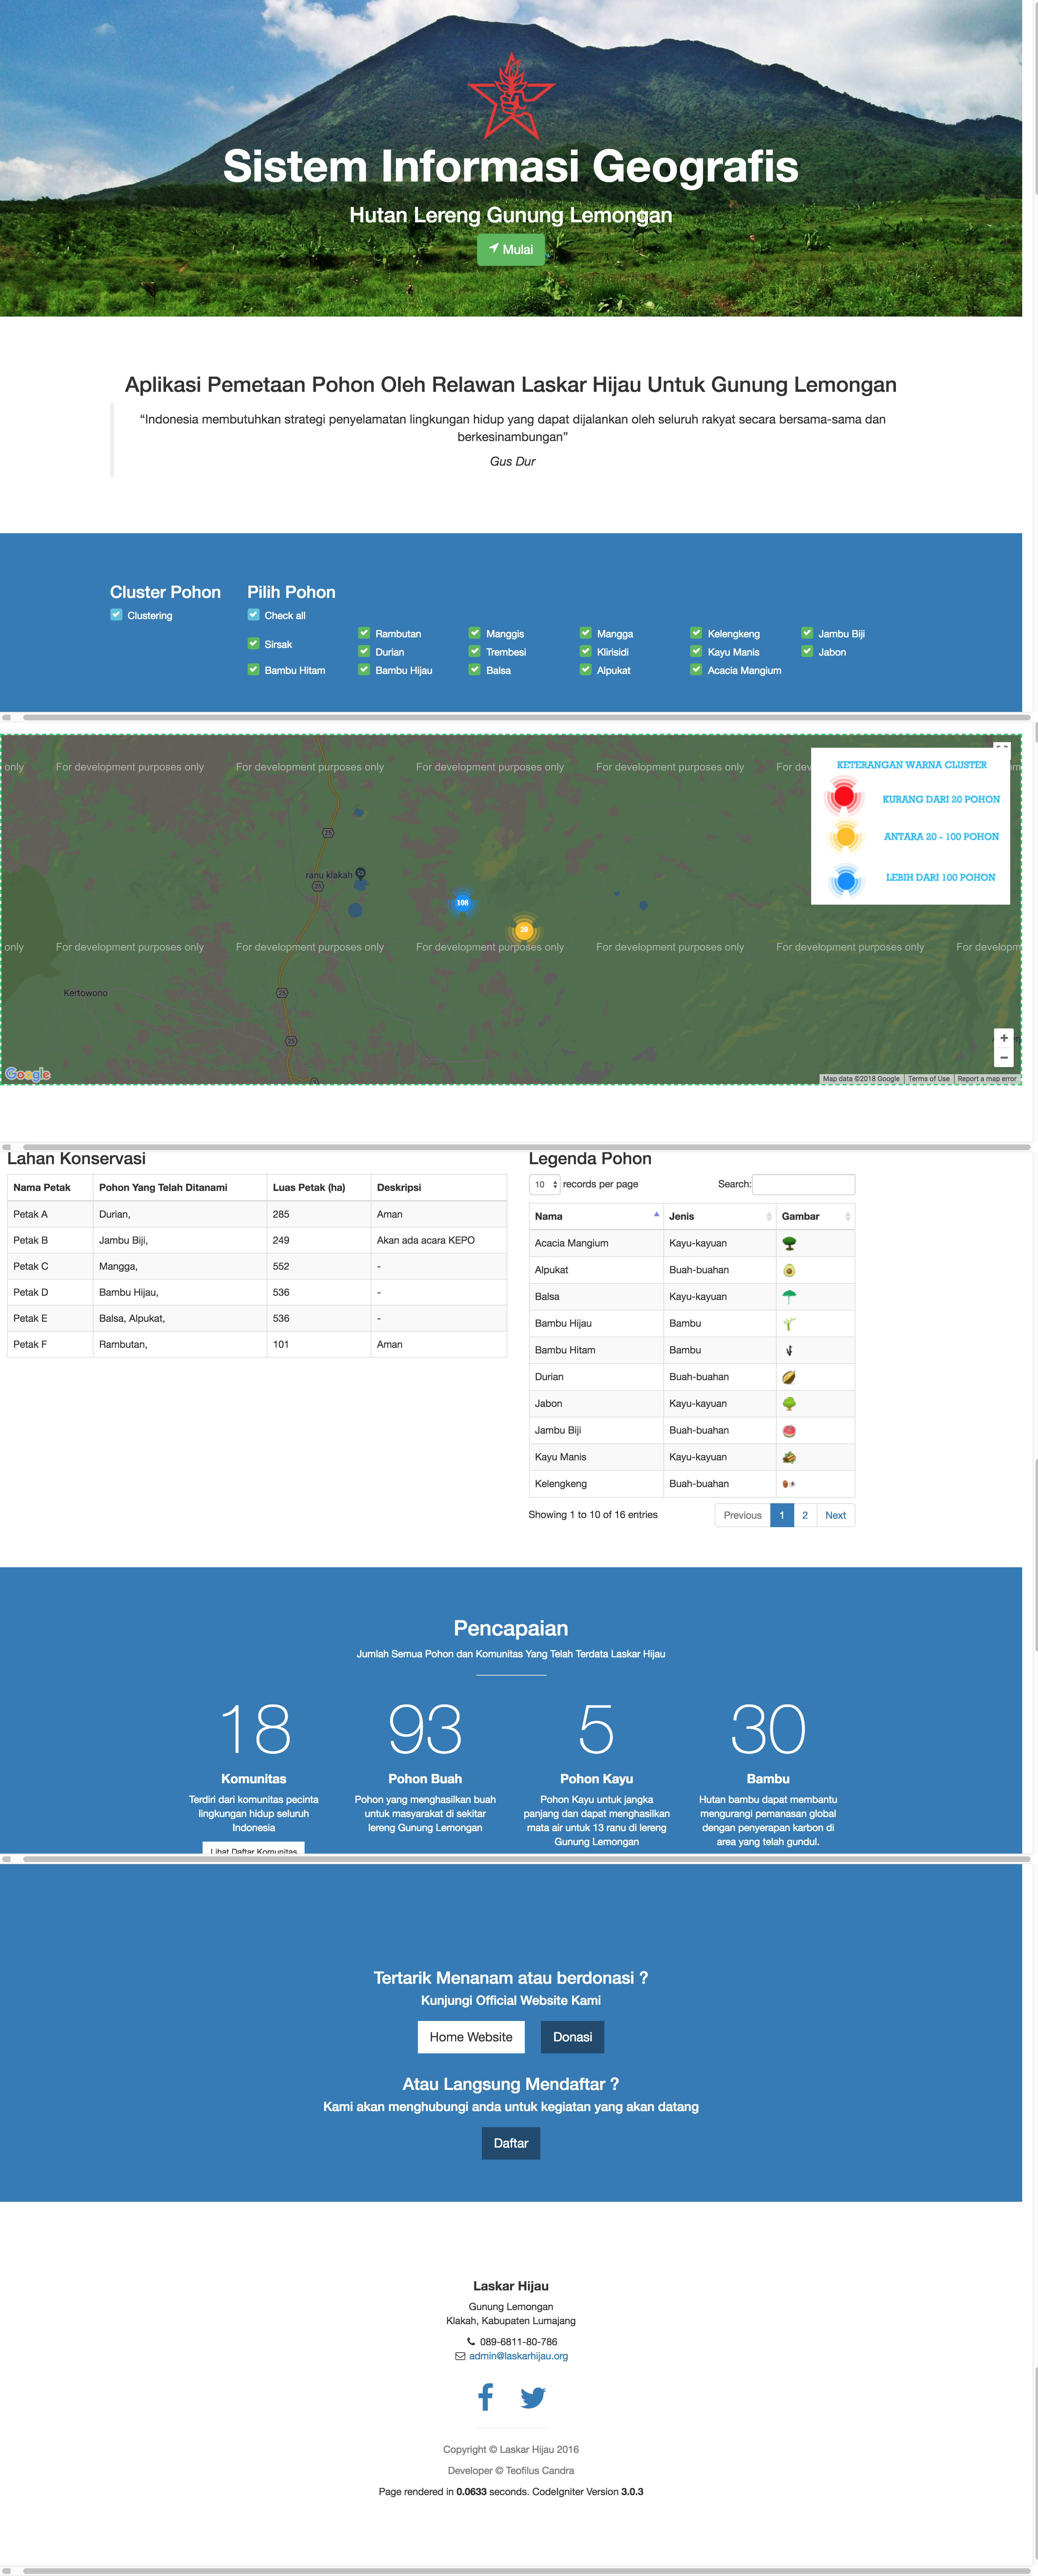
Task: Toggle the Check all checkbox
Action: pyautogui.click(x=253, y=615)
